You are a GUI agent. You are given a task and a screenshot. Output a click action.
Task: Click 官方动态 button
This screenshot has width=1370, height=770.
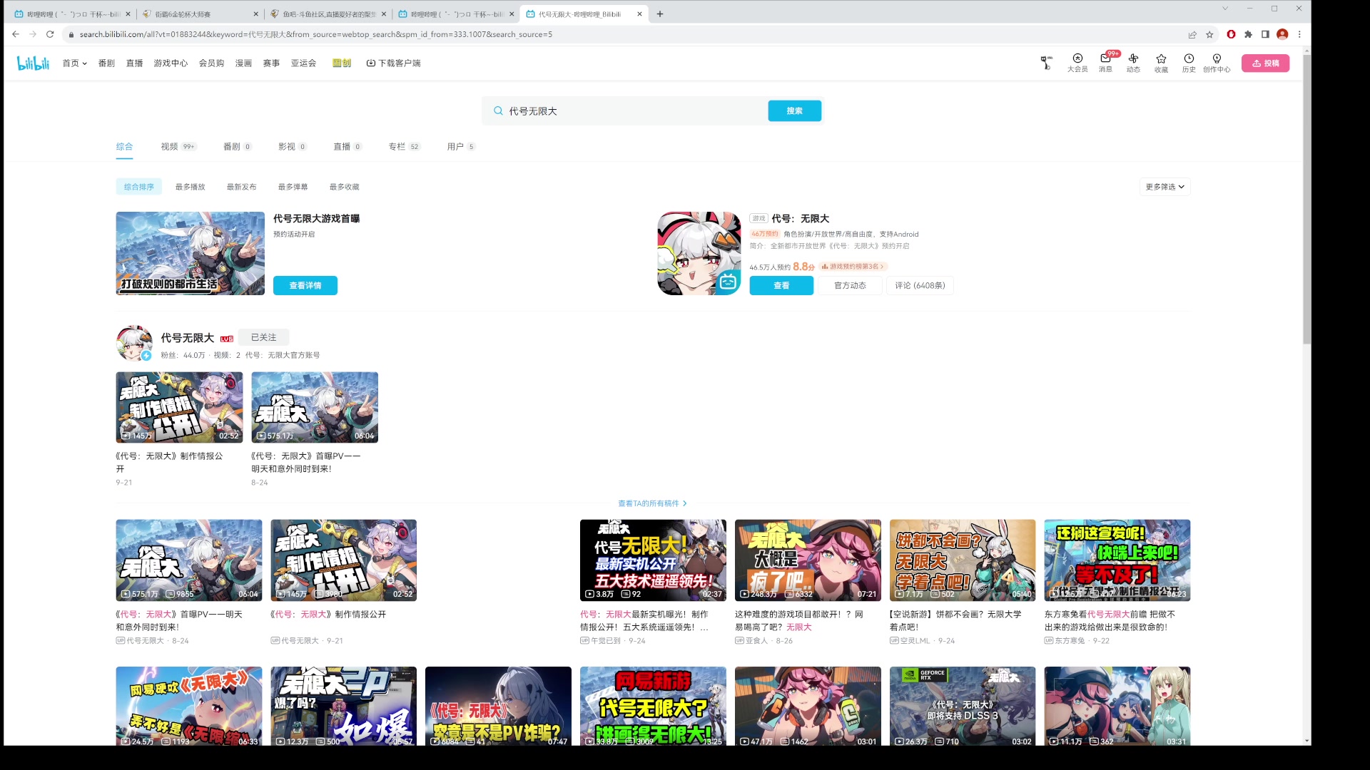(x=850, y=286)
